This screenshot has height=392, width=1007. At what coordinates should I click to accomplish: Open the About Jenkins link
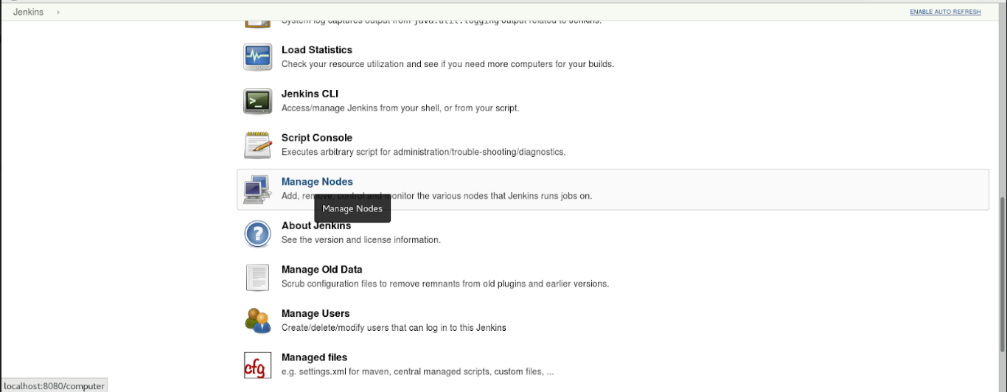(x=316, y=225)
